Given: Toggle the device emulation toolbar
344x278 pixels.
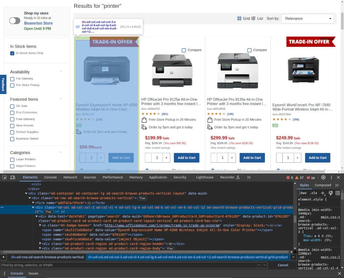Looking at the screenshot, I should click(x=13, y=177).
